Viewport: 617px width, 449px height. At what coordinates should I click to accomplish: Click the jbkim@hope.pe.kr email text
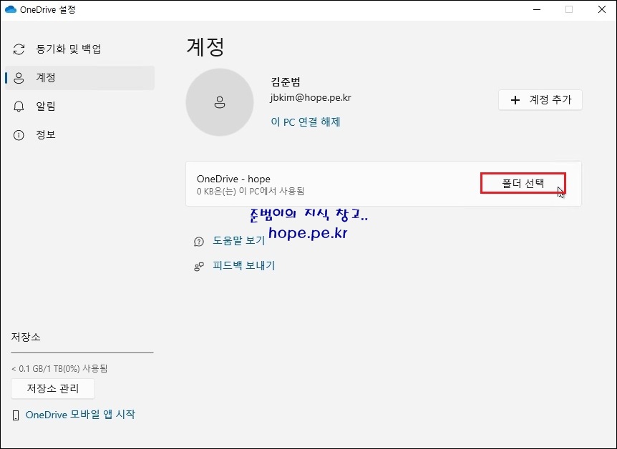tap(311, 97)
